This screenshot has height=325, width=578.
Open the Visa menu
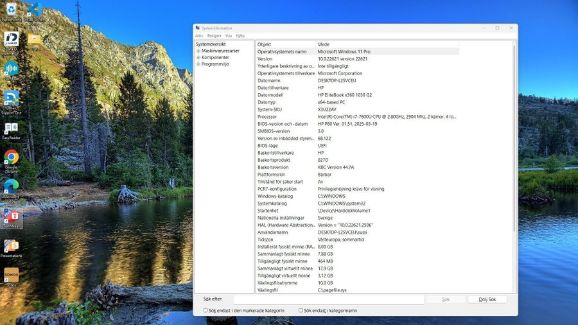coord(229,36)
